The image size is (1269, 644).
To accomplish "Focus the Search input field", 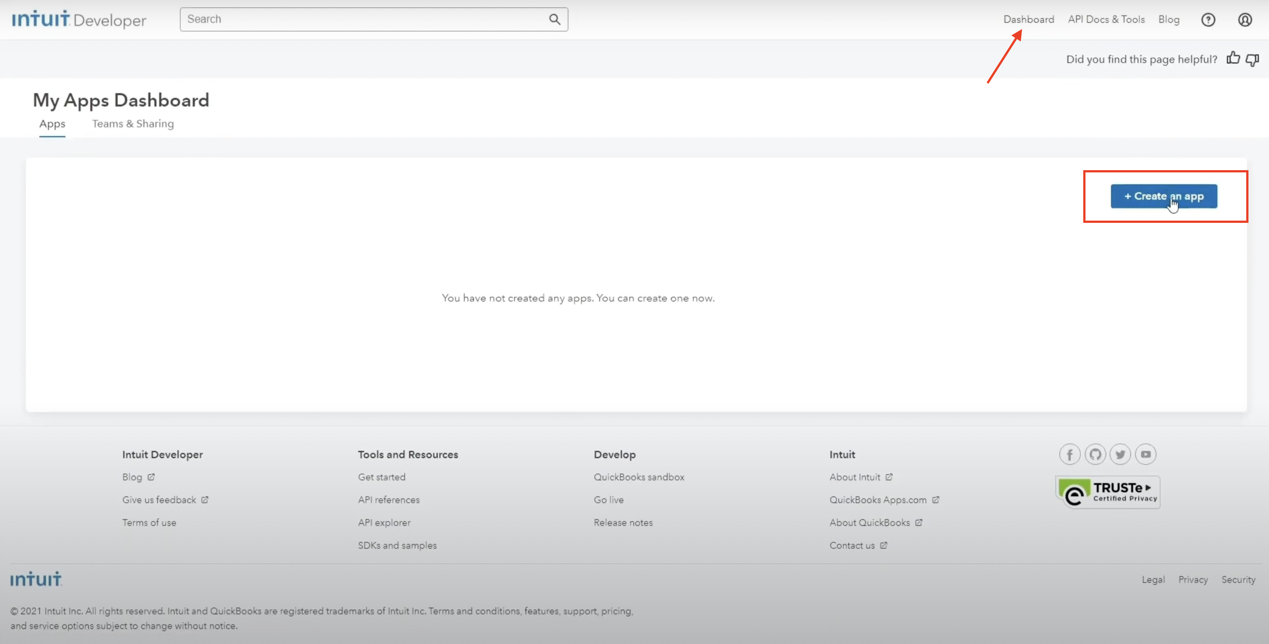I will pos(364,19).
